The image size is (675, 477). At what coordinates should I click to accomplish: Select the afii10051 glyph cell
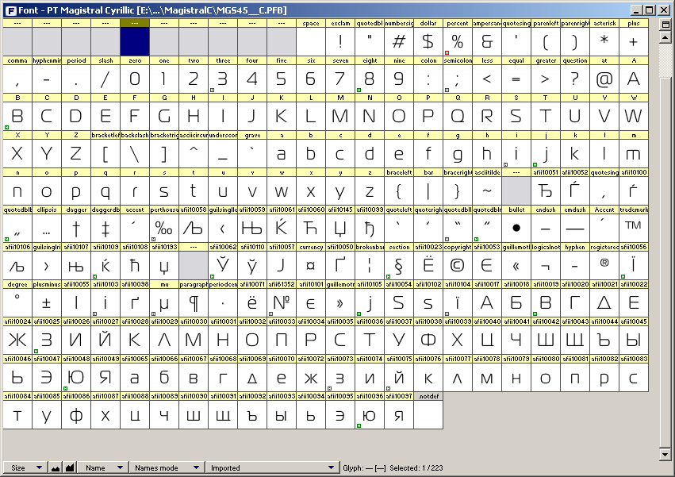[x=546, y=191]
